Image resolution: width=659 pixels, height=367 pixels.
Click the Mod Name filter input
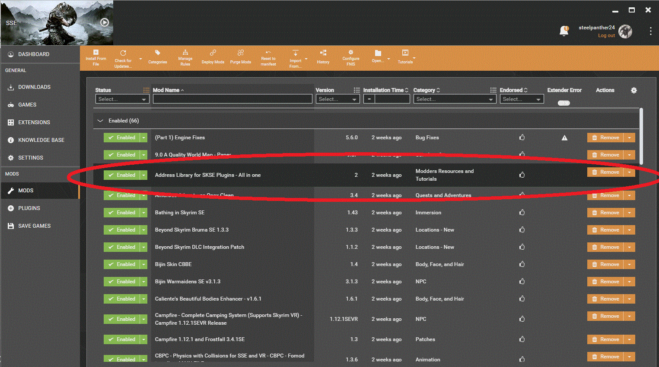click(x=232, y=99)
